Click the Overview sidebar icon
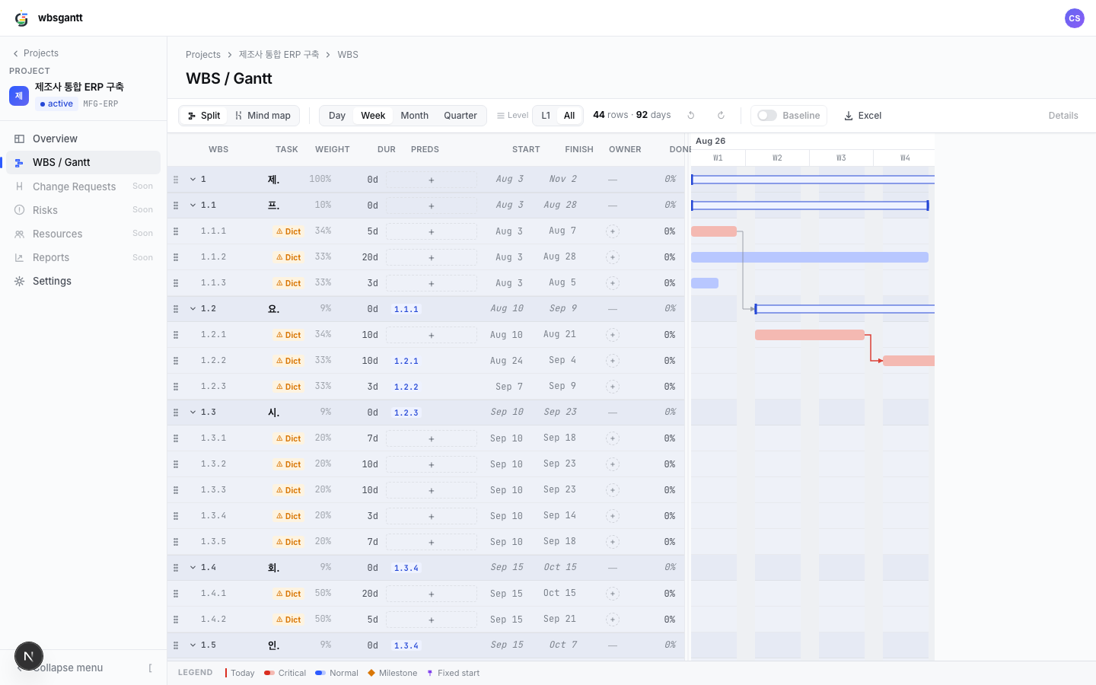The height and width of the screenshot is (685, 1096). (19, 139)
